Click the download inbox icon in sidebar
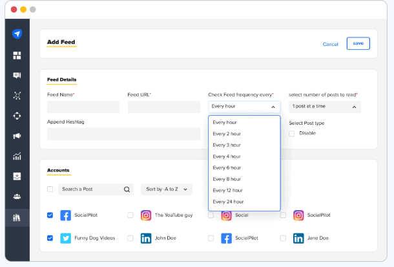The height and width of the screenshot is (267, 394). tap(17, 176)
